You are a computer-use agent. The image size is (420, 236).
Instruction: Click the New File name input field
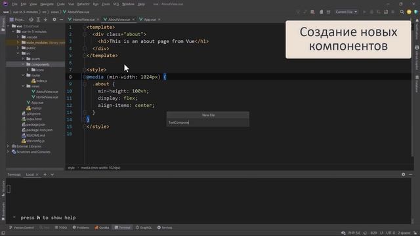pos(208,123)
